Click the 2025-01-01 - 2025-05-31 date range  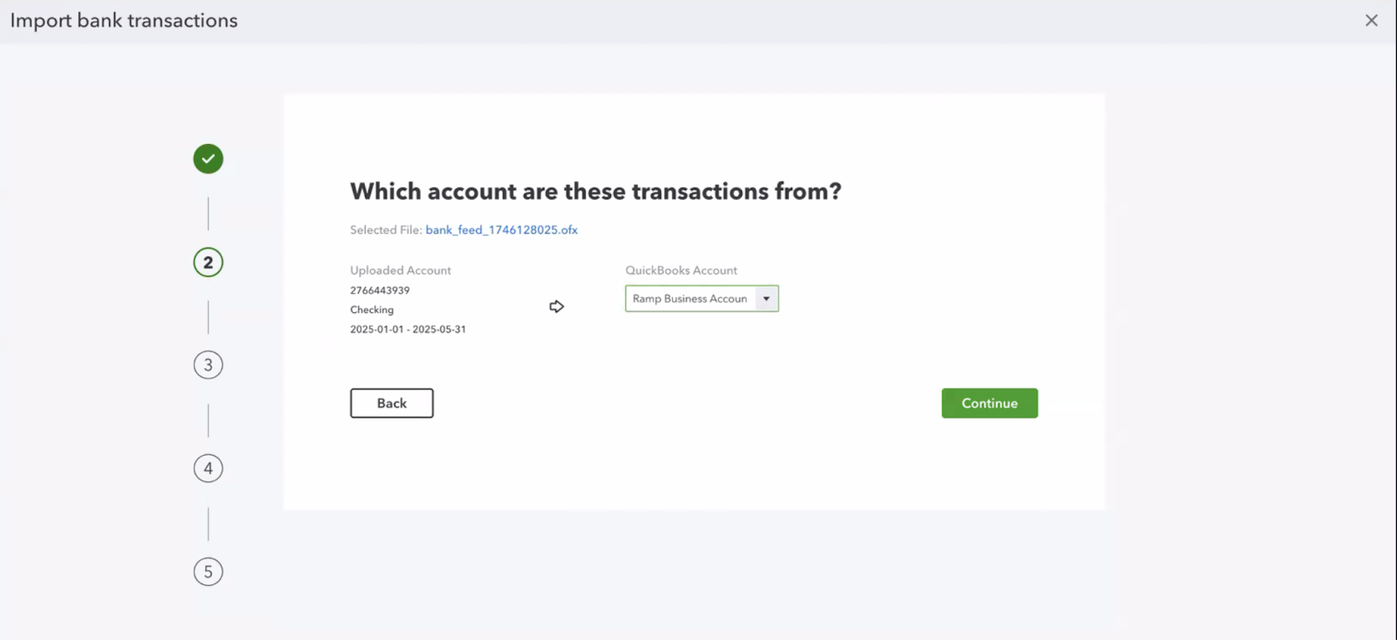coord(408,330)
